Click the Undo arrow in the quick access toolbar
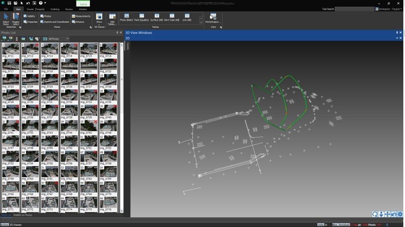Viewport: 405px width, 227px height. pyautogui.click(x=28, y=3)
